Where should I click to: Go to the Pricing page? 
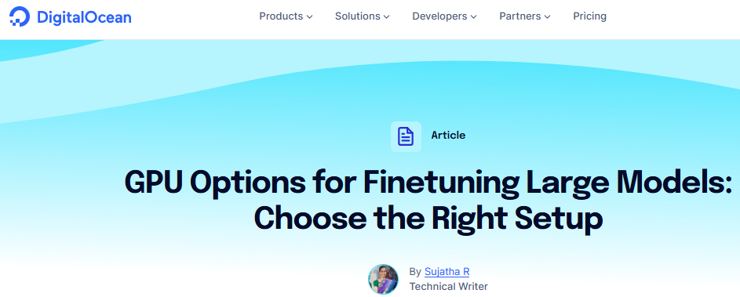[x=589, y=16]
